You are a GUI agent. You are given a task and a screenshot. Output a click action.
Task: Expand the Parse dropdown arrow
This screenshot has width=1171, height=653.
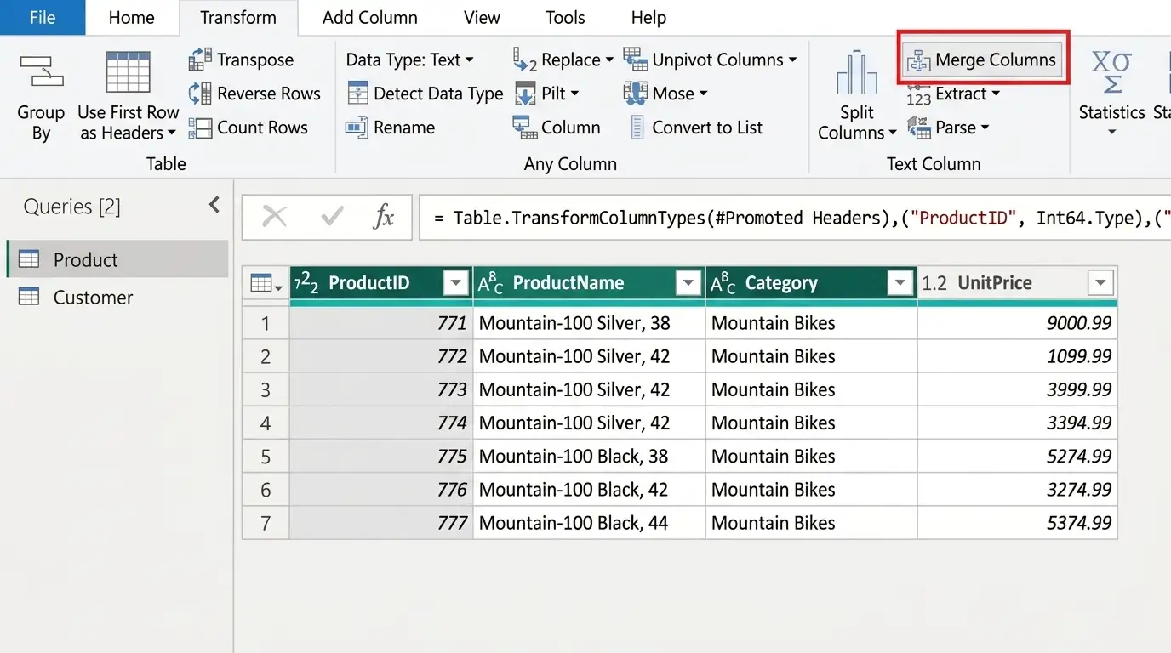985,128
